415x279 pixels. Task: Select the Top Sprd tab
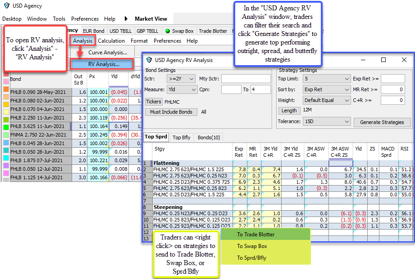click(x=156, y=137)
